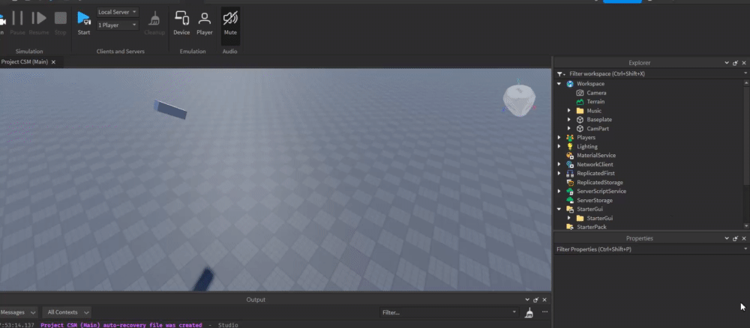This screenshot has height=328, width=750.
Task: Click the Resume simulation button
Action: [39, 22]
